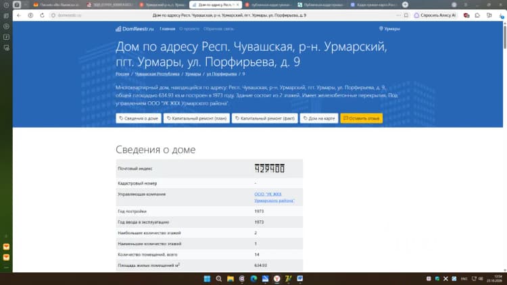Screen dimensions: 507x285
Task: Click the Сведения о доме button
Action: point(139,118)
